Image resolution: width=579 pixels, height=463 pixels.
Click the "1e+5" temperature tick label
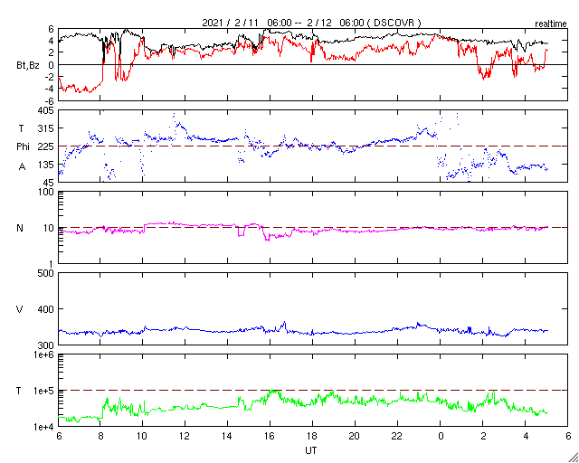[x=43, y=391]
